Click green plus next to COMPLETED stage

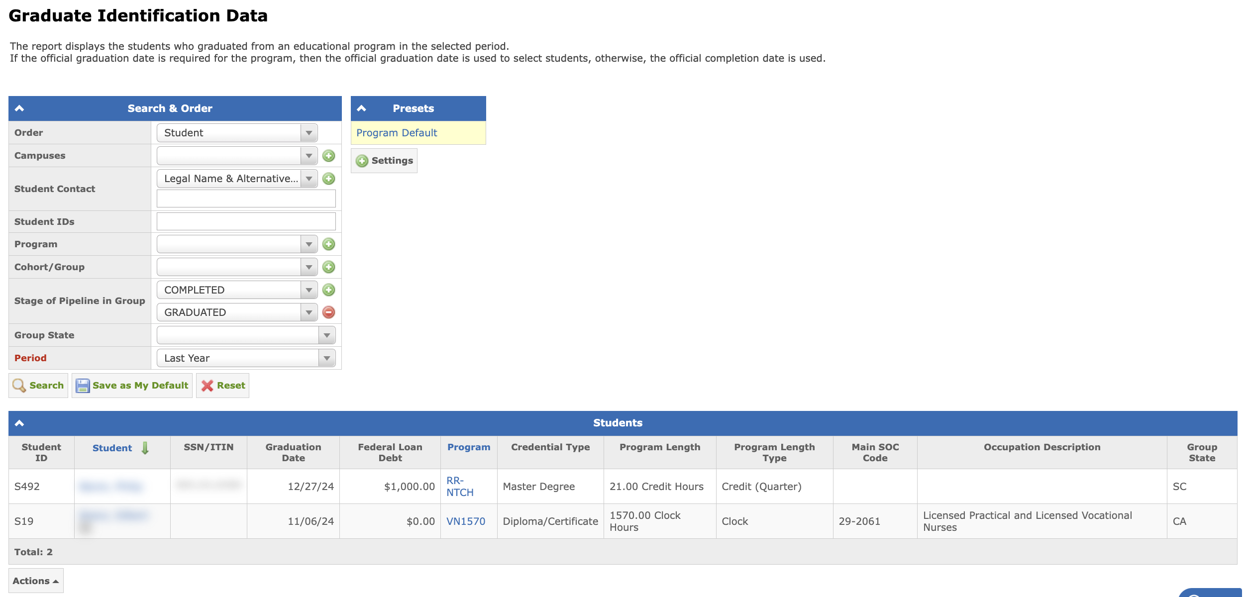tap(328, 290)
